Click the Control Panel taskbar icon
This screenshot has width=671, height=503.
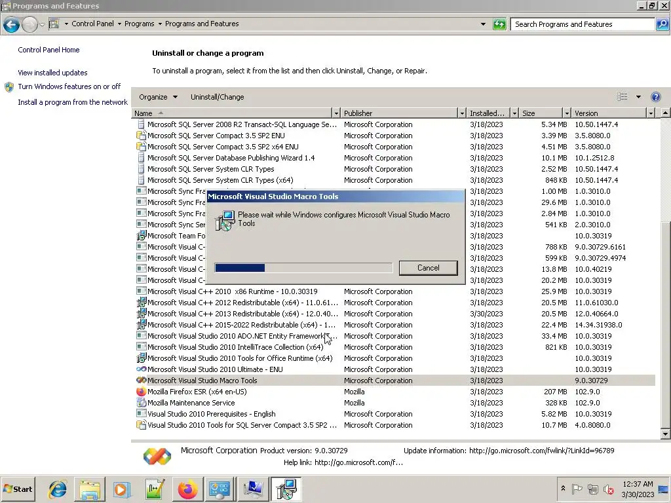220,489
